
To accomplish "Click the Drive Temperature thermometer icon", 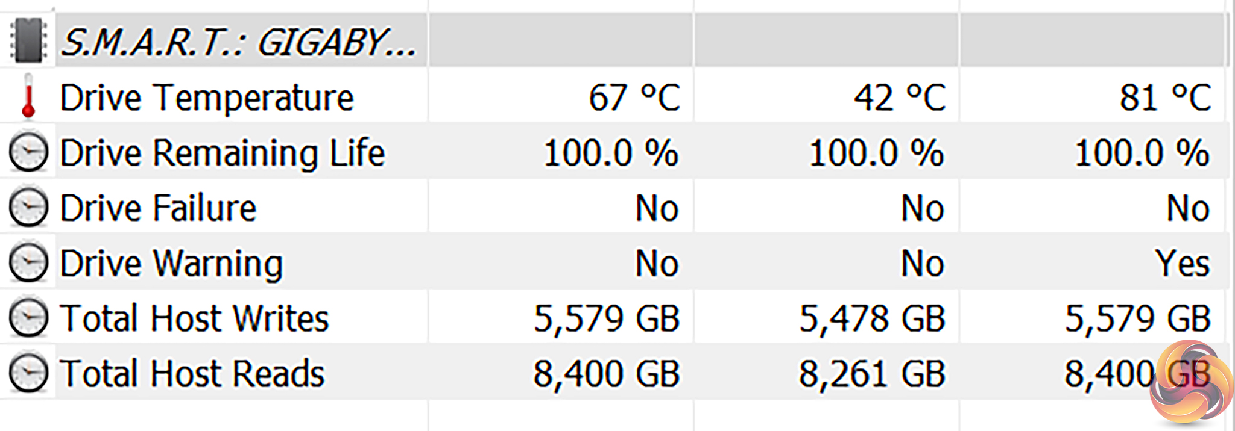I will (x=28, y=96).
